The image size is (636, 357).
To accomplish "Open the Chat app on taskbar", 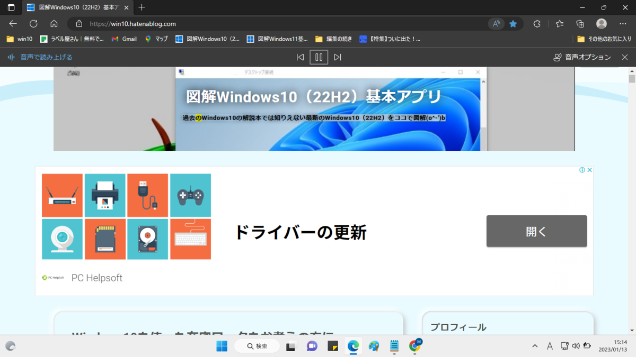I will 312,346.
